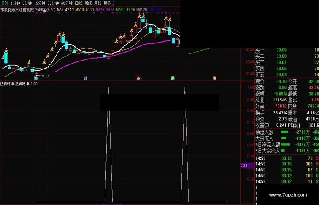The image size is (319, 205).
Task: Click the purple 0.29 axis value tag
Action: (247, 165)
